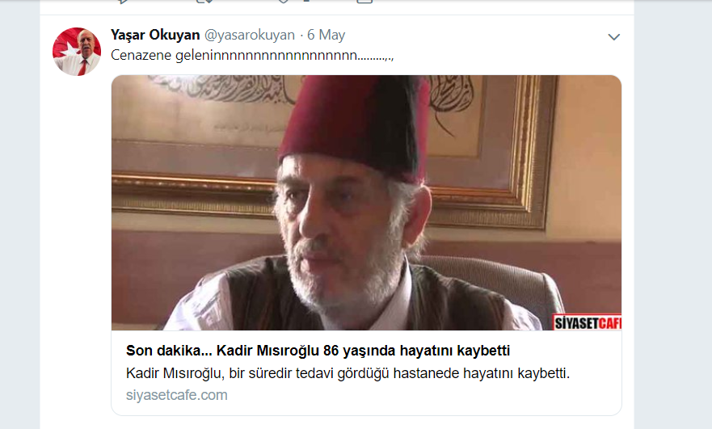Click the Yaşar Okuyan display name

pos(155,35)
